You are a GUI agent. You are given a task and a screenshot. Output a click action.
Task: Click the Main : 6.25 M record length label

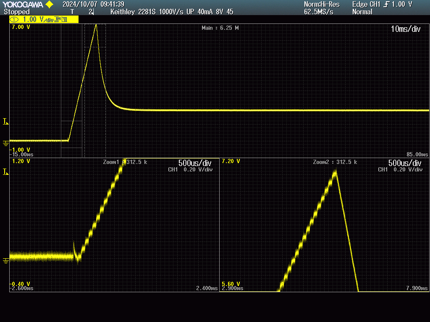click(x=220, y=28)
